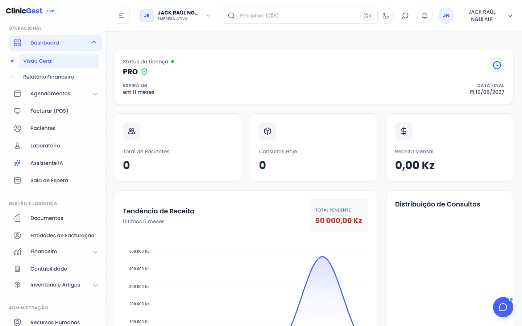The height and width of the screenshot is (326, 522).
Task: Click the Receita Mensal dollar icon
Action: pos(404,131)
